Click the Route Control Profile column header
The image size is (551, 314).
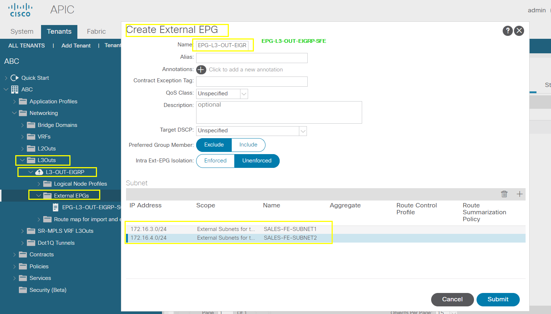(417, 208)
